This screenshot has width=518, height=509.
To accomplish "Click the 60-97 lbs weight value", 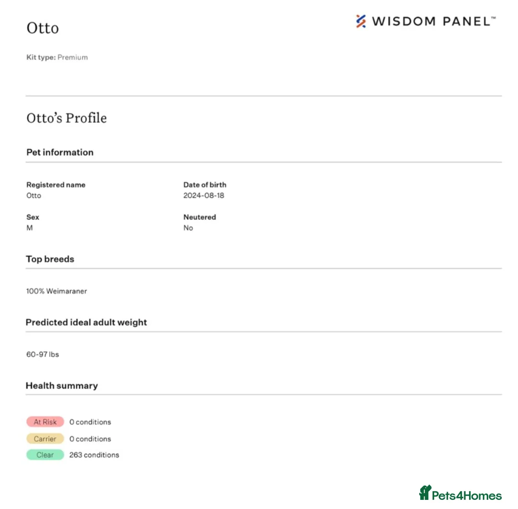I will [43, 355].
